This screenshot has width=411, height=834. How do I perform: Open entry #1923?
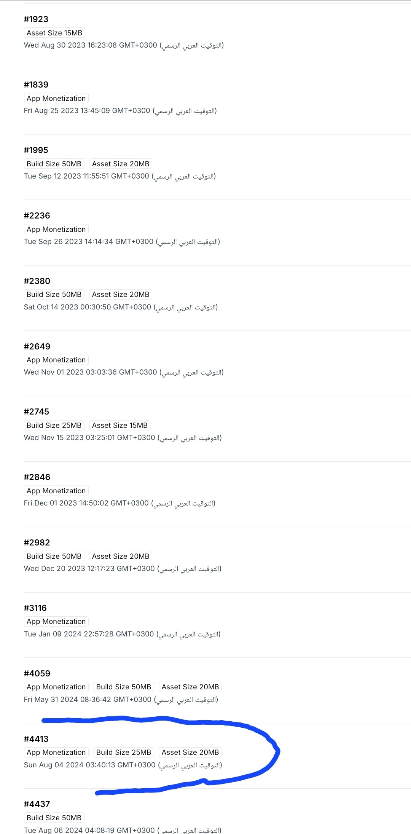36,19
